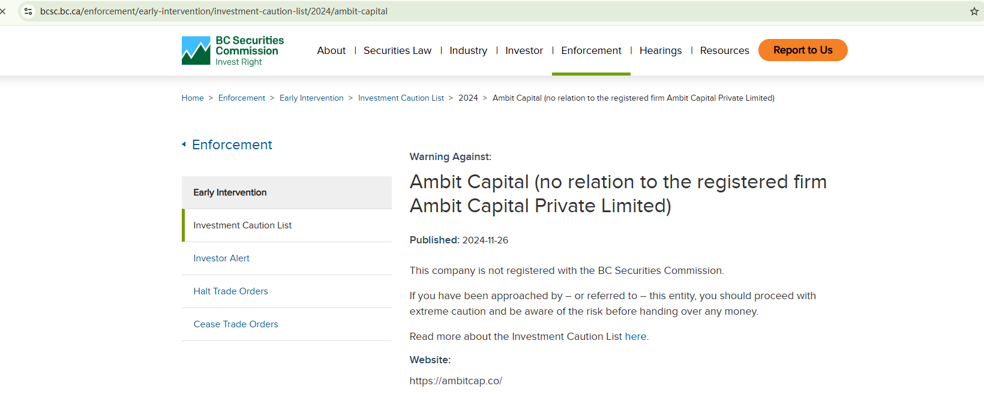The height and width of the screenshot is (416, 984).
Task: Select Investor Alert in the sidebar
Action: [221, 258]
